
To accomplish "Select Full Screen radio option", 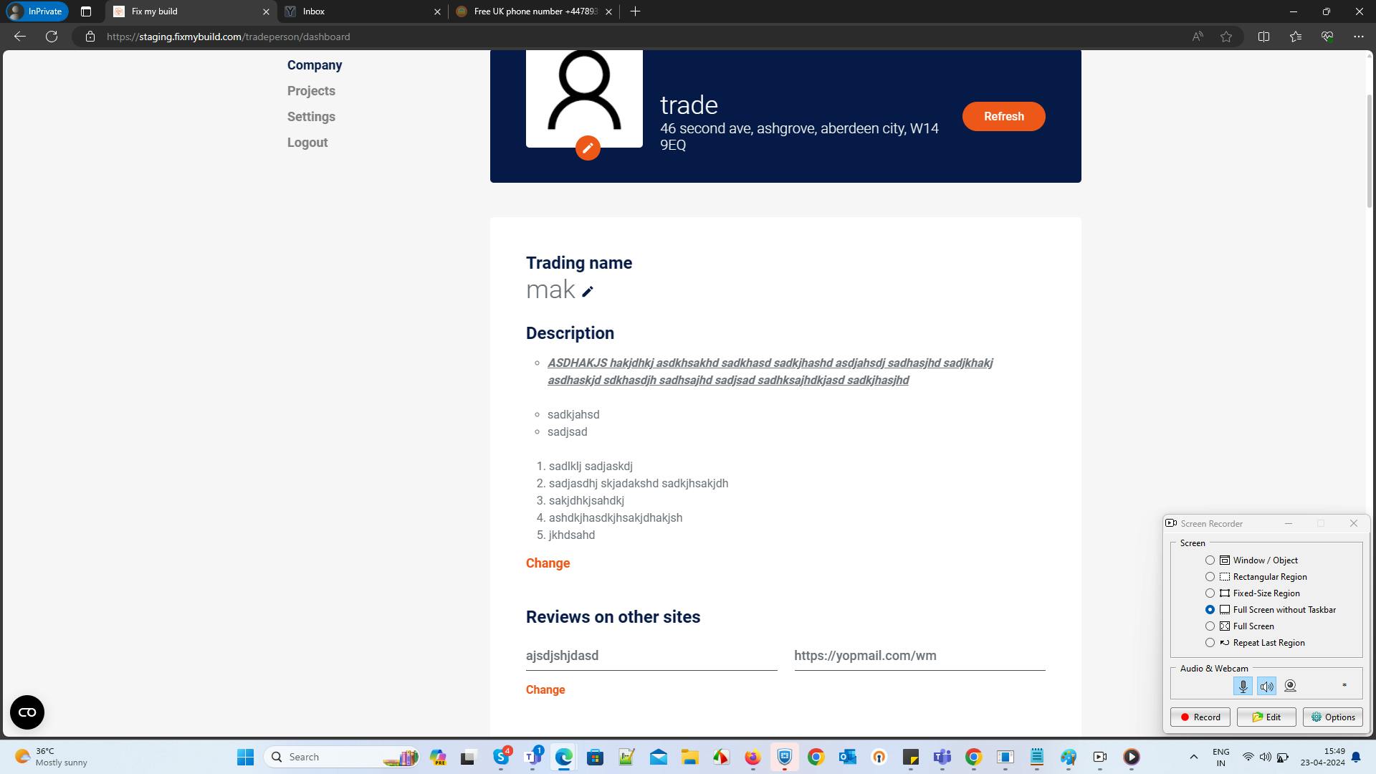I will (x=1210, y=626).
